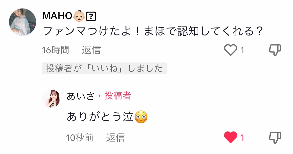Click the 16時間 timestamp
Viewport: 293px width, 154px height.
point(56,50)
